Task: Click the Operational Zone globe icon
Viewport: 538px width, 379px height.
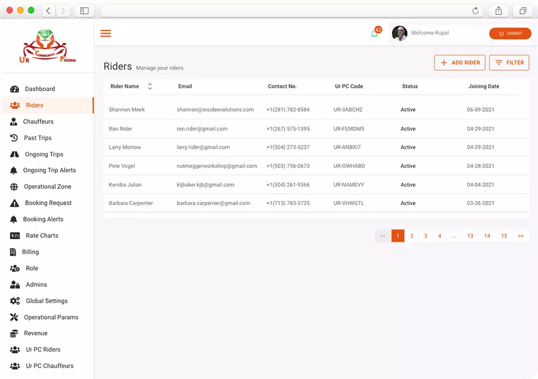Action: point(14,187)
